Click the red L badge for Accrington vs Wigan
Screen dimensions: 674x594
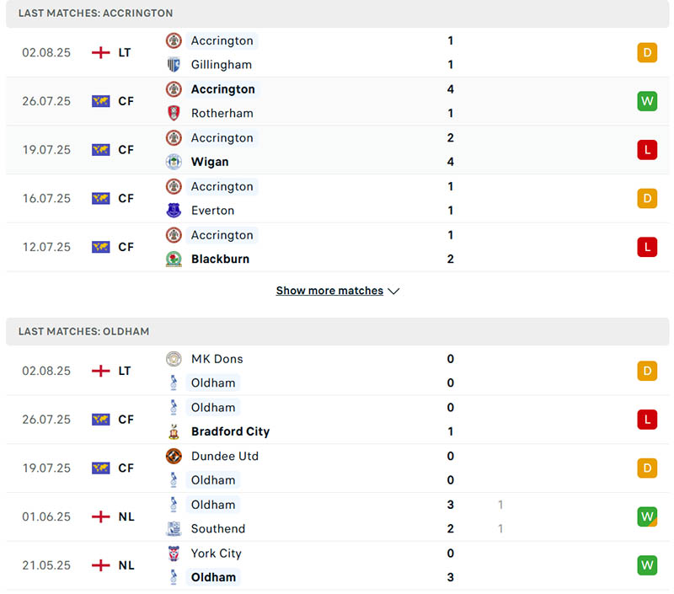pos(646,150)
